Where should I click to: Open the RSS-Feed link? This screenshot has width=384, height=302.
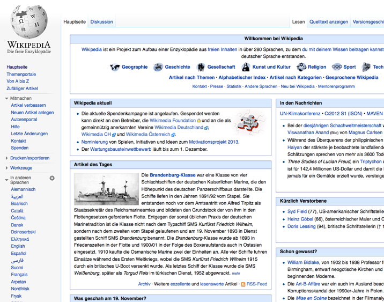257,284
